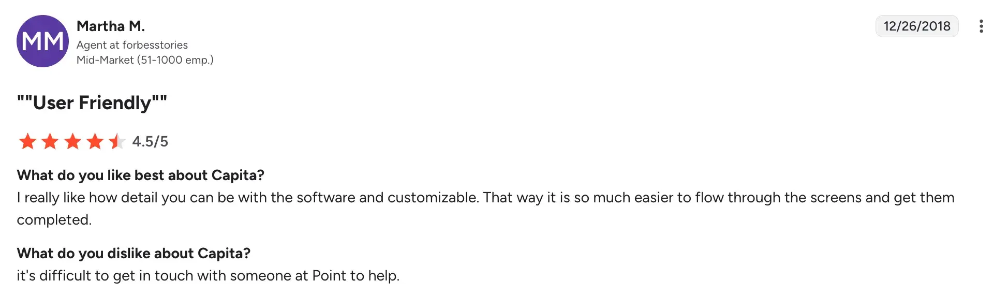Click the "User Friendly" review title

[92, 102]
